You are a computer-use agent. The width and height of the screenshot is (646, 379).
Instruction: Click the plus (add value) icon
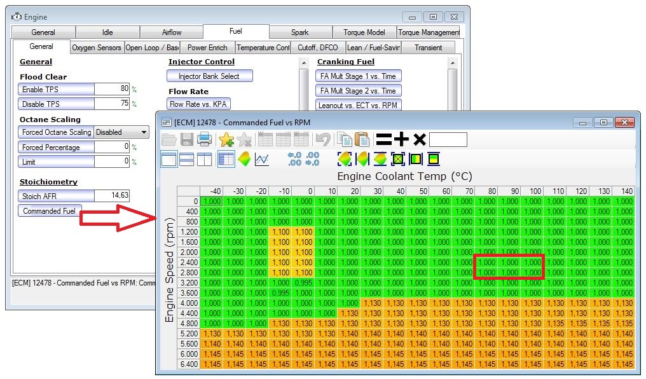point(401,140)
